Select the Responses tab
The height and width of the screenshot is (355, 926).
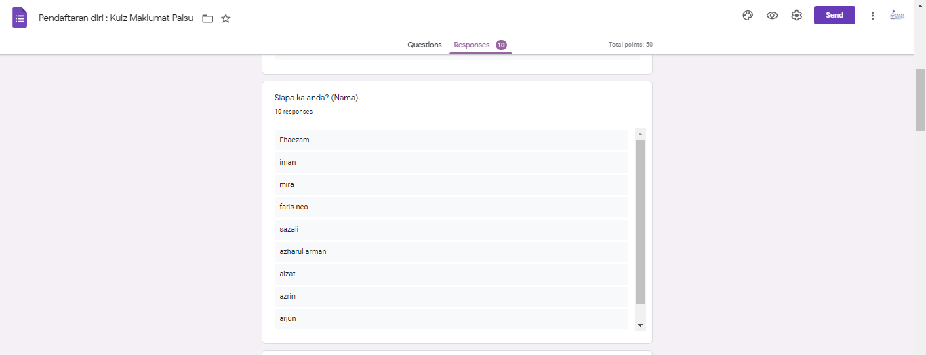pyautogui.click(x=472, y=45)
